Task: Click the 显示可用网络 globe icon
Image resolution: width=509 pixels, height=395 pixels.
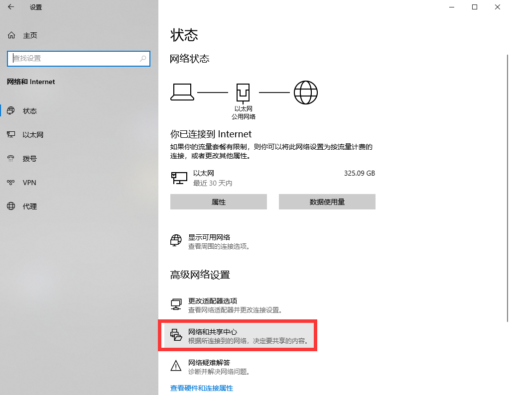Action: pyautogui.click(x=176, y=240)
